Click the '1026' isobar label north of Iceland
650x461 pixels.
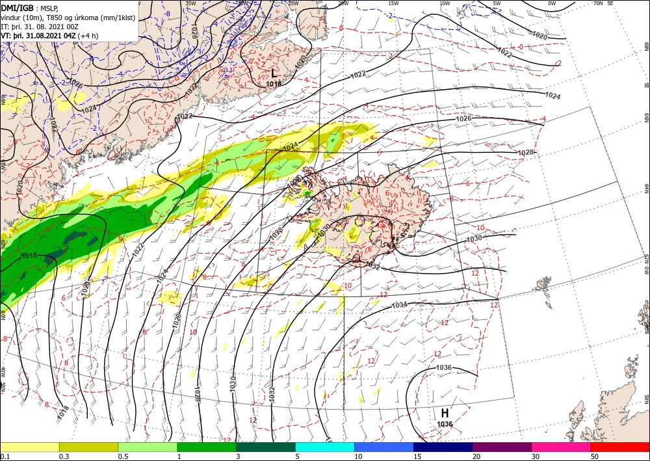tap(464, 118)
